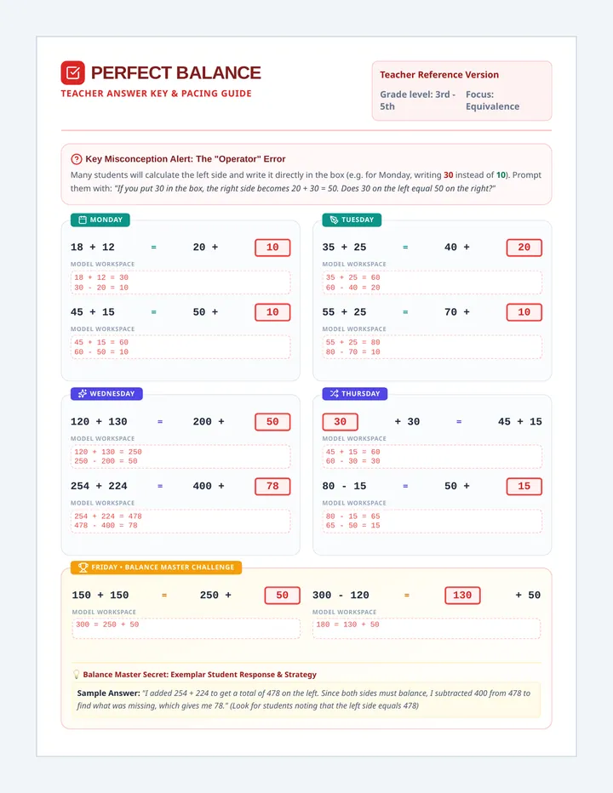613x793 pixels.
Task: Click the shuffle icon on Thursday badge
Action: pos(334,394)
